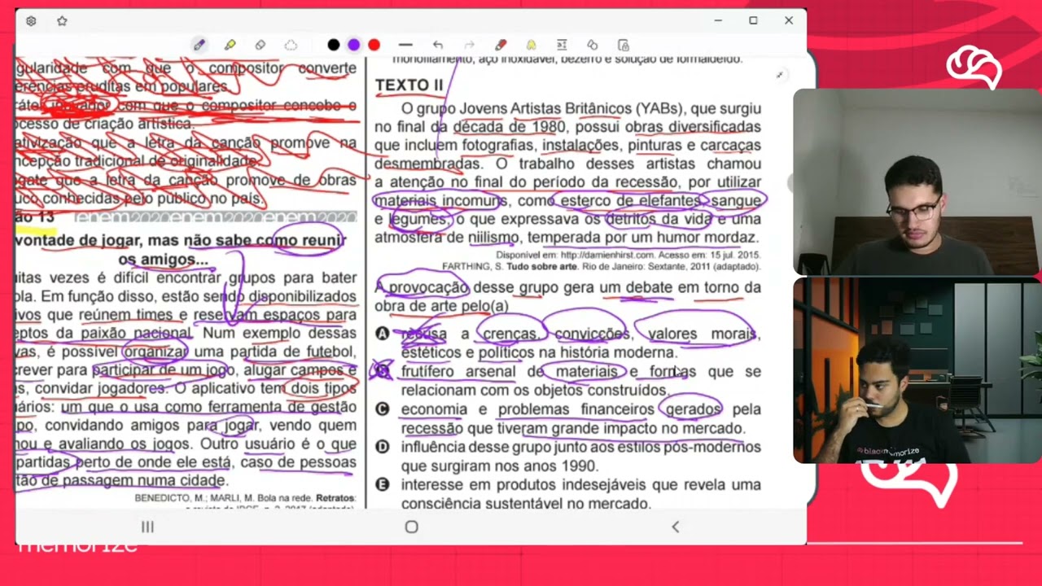Select the lasso selection tool
1042x586 pixels.
click(291, 45)
